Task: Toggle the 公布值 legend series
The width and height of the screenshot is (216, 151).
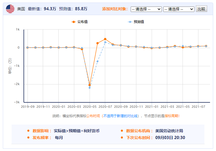Action: point(80,22)
